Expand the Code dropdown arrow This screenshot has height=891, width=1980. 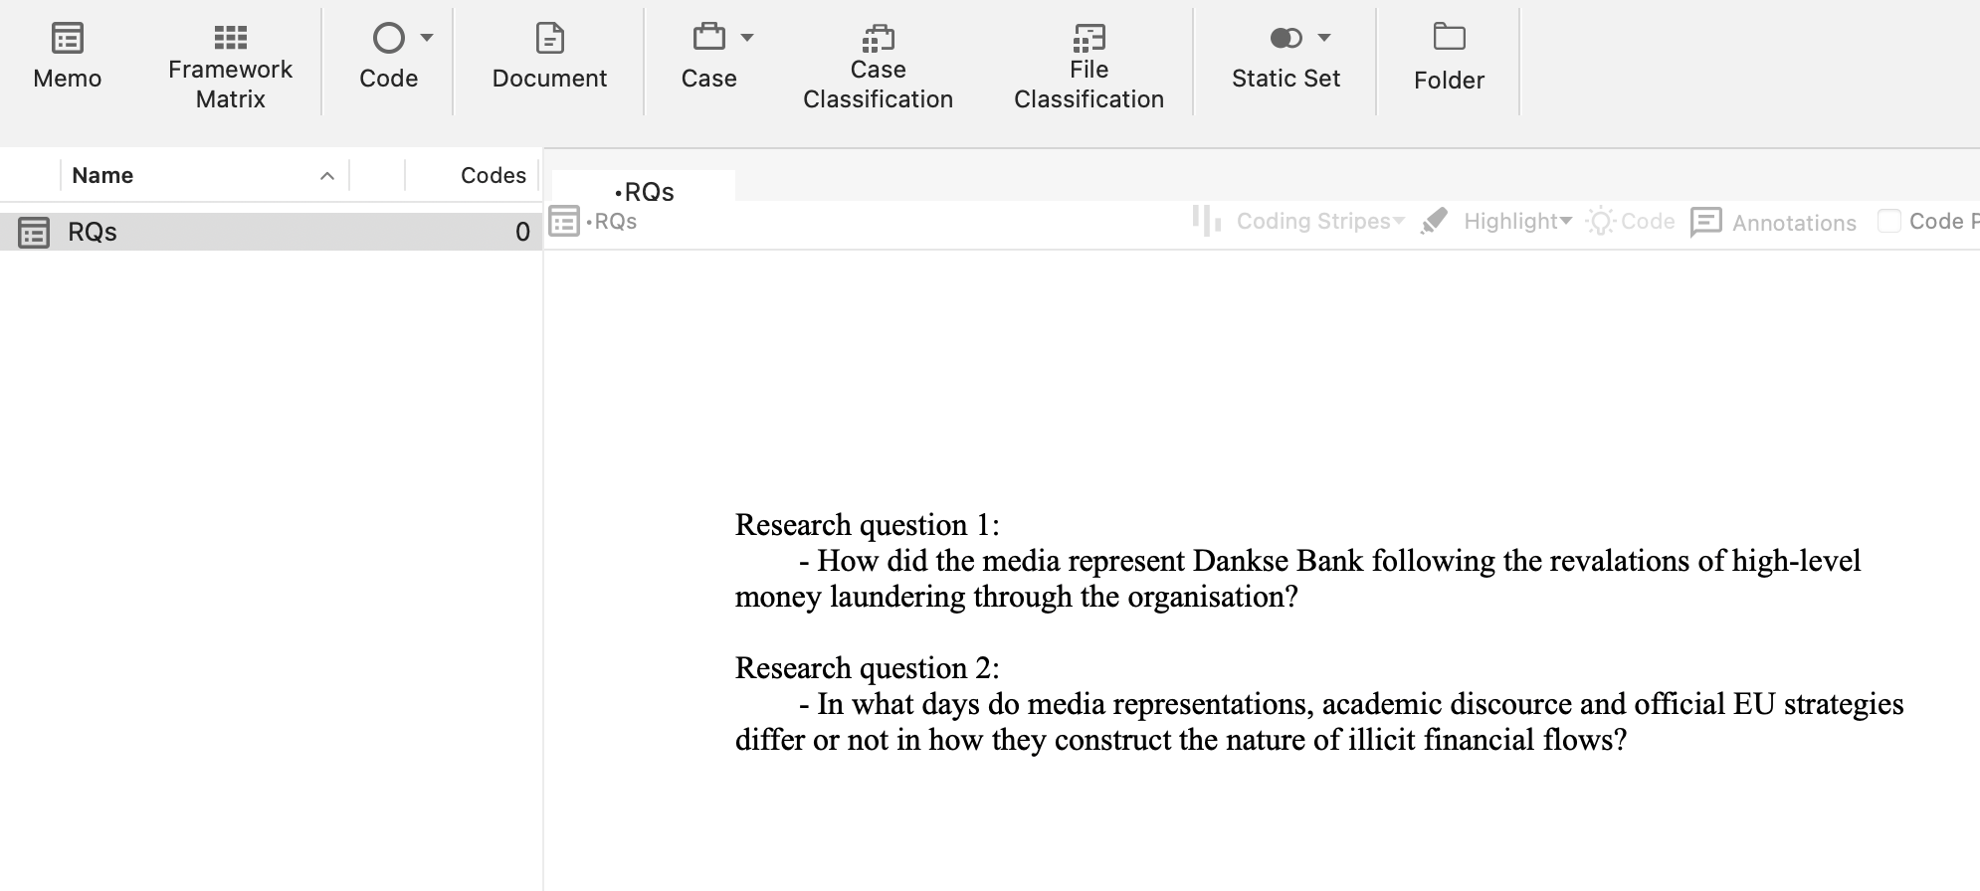click(427, 38)
